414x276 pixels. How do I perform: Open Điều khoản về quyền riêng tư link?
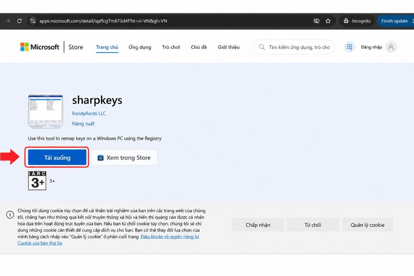170,237
